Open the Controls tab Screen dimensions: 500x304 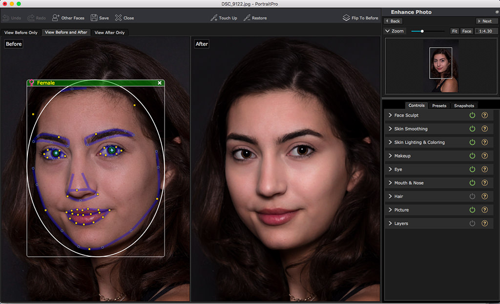point(417,105)
